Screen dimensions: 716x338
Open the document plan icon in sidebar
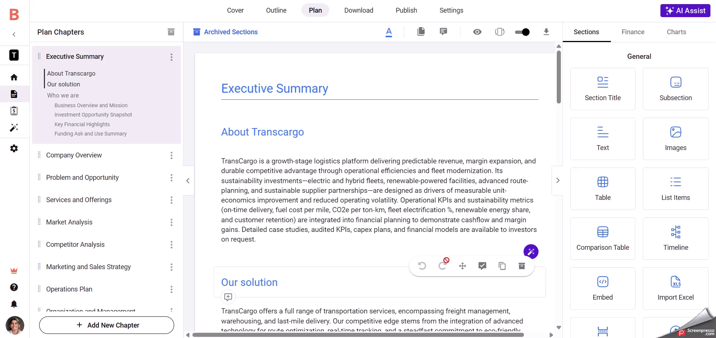[x=14, y=94]
